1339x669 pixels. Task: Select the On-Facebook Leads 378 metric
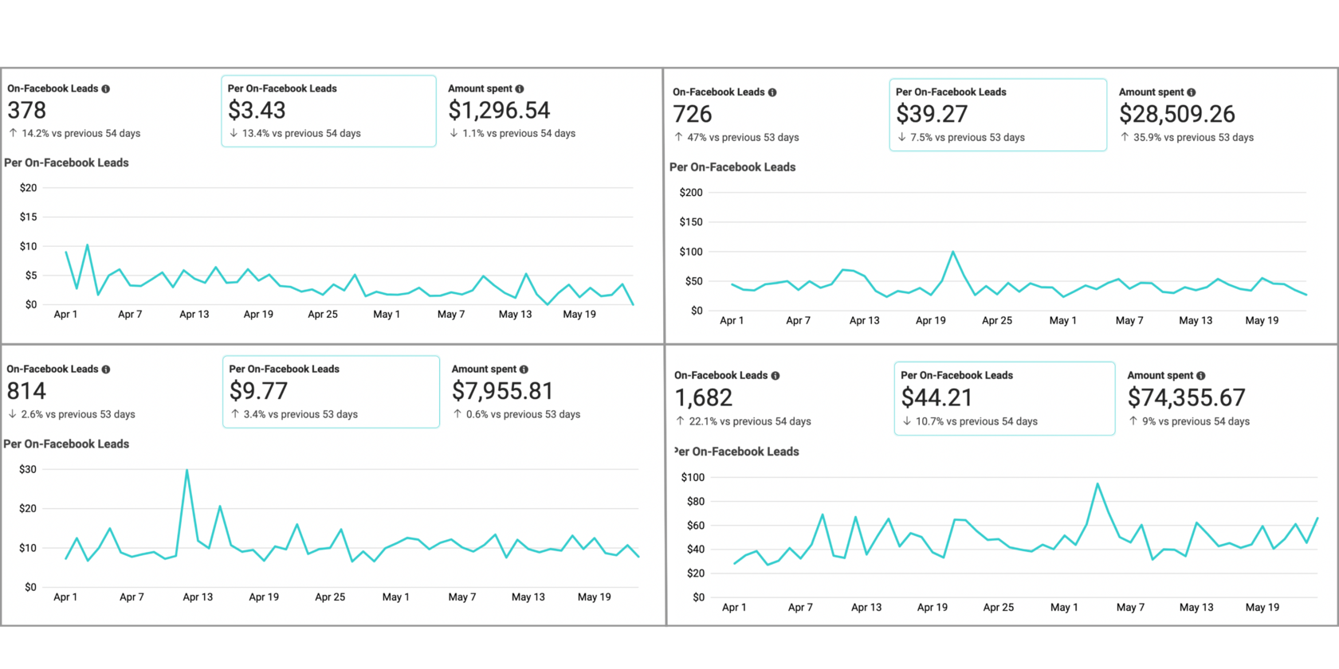(74, 111)
